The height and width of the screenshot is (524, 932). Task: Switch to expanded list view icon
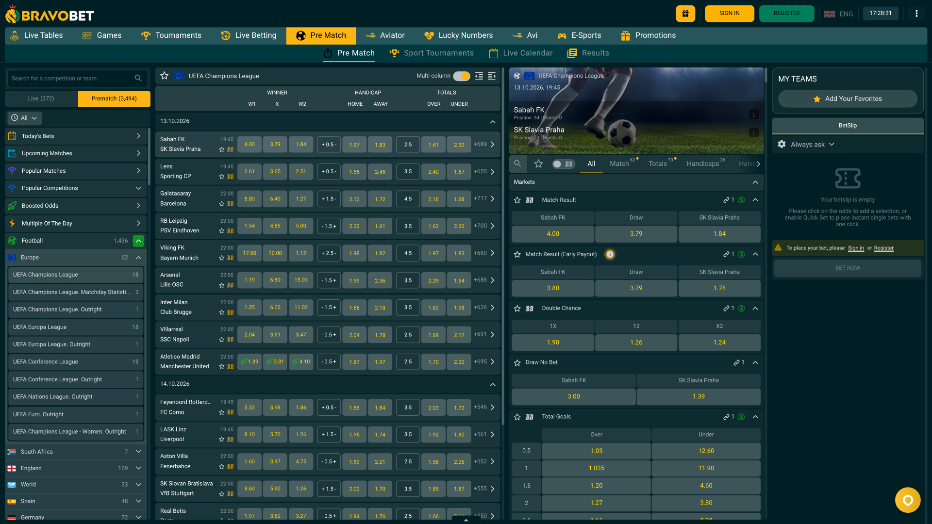point(492,76)
